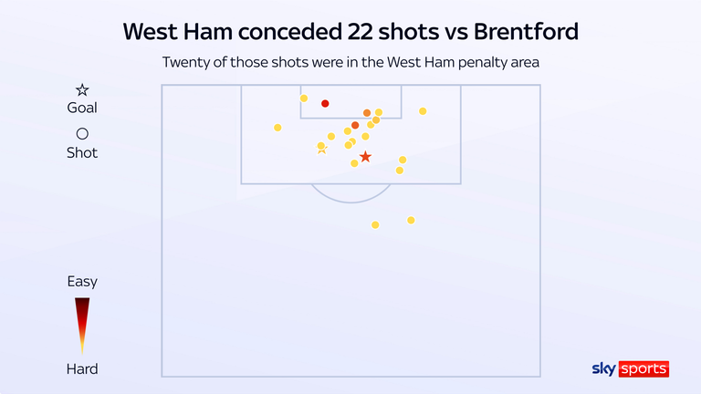Click the Easy–Hard color gradient scale

pyautogui.click(x=82, y=325)
